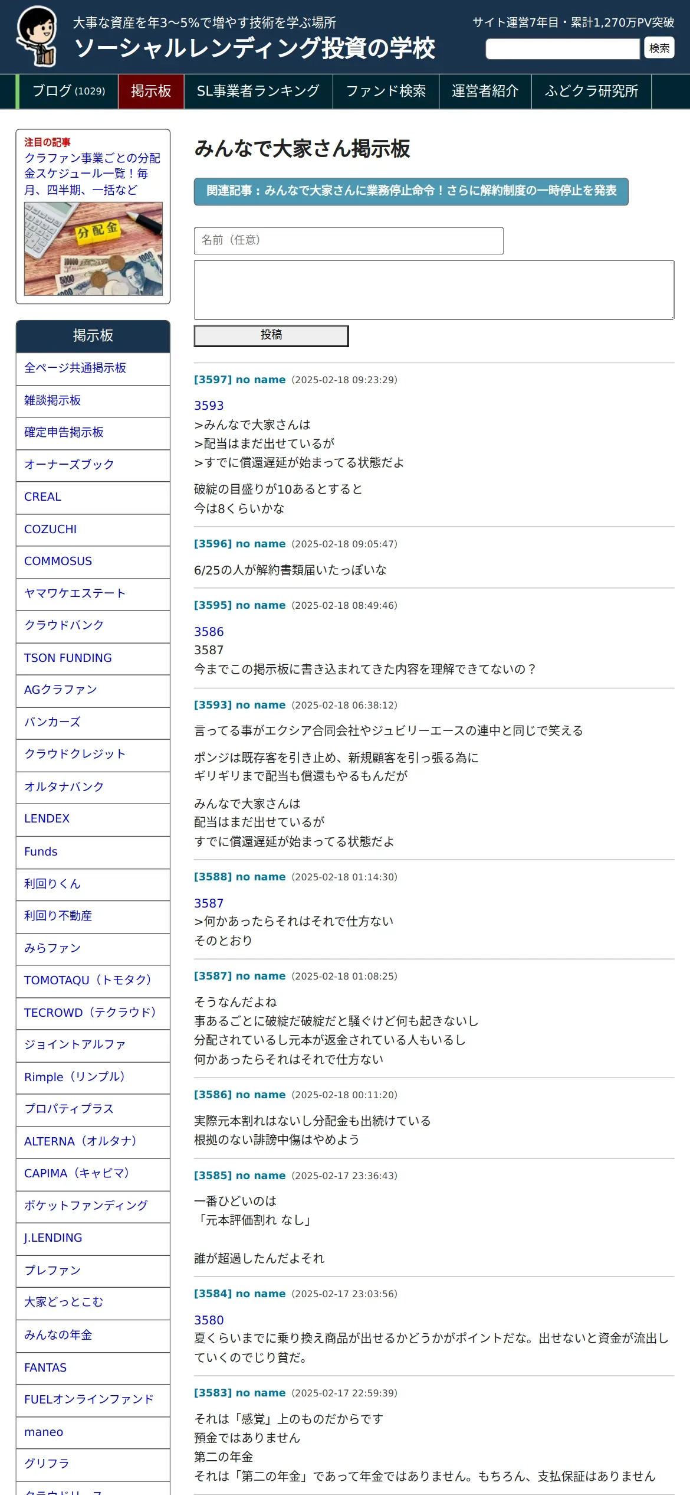Open the ソーシャルレンディング投資の学校 site title
Image resolution: width=690 pixels, height=1495 pixels.
(255, 48)
